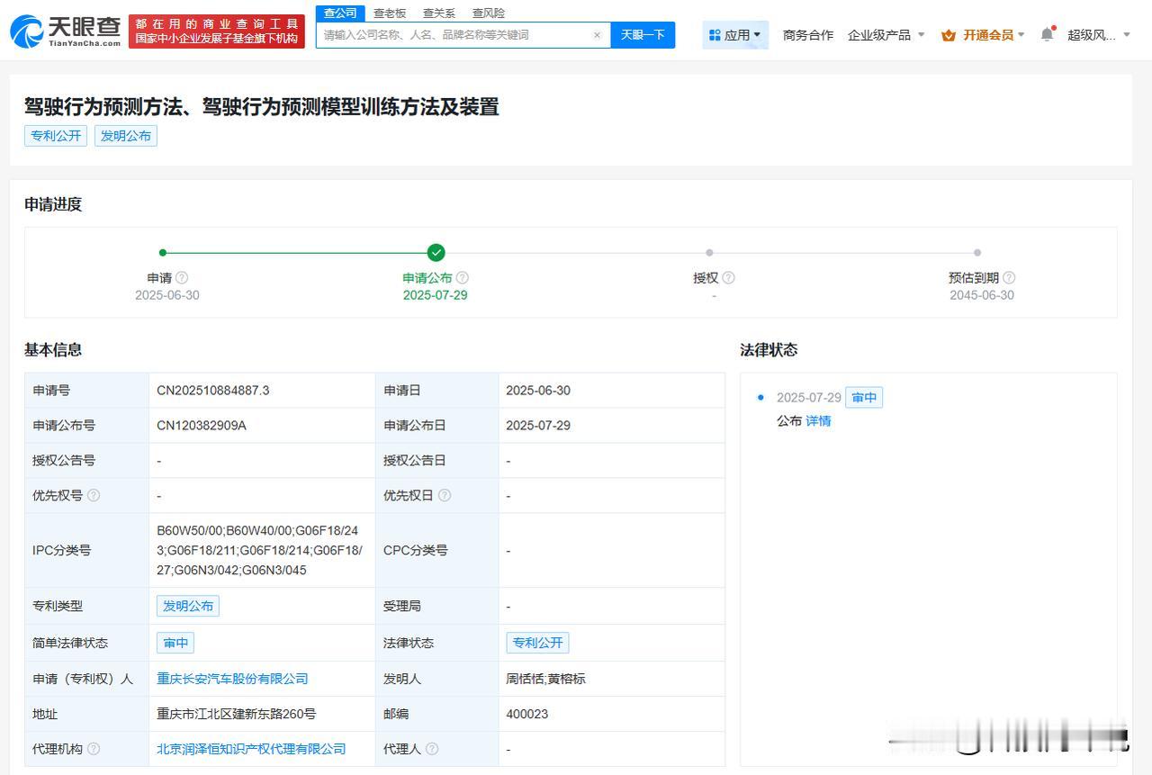This screenshot has width=1152, height=775.
Task: Click the green checkmark progress marker
Action: pos(436,253)
